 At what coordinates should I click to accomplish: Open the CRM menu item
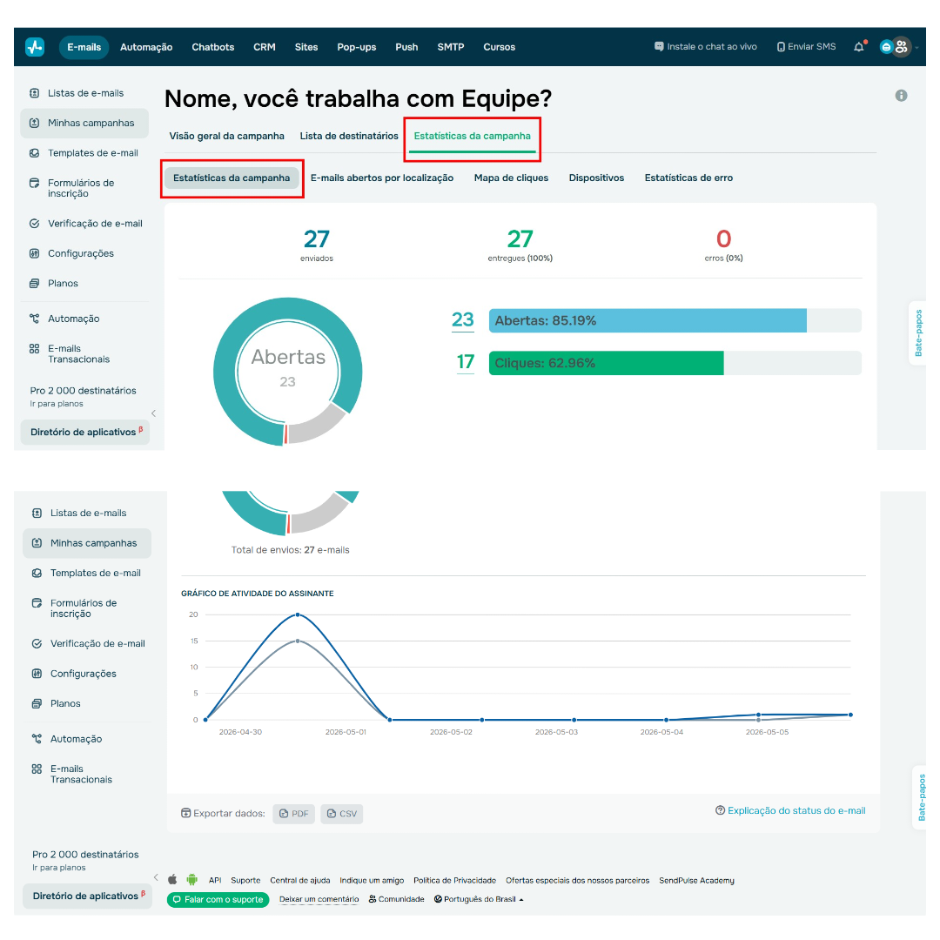265,47
